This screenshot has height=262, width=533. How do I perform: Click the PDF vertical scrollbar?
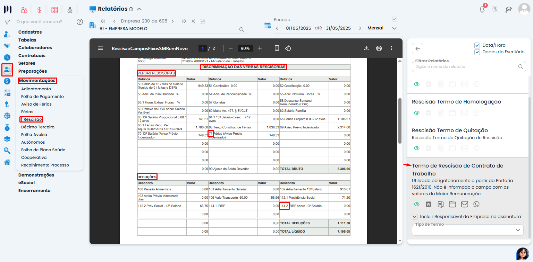click(x=400, y=120)
